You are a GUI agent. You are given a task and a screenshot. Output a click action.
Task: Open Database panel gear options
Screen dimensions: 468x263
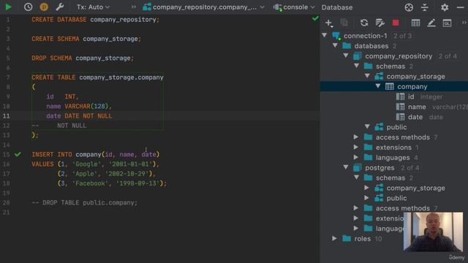(x=445, y=7)
